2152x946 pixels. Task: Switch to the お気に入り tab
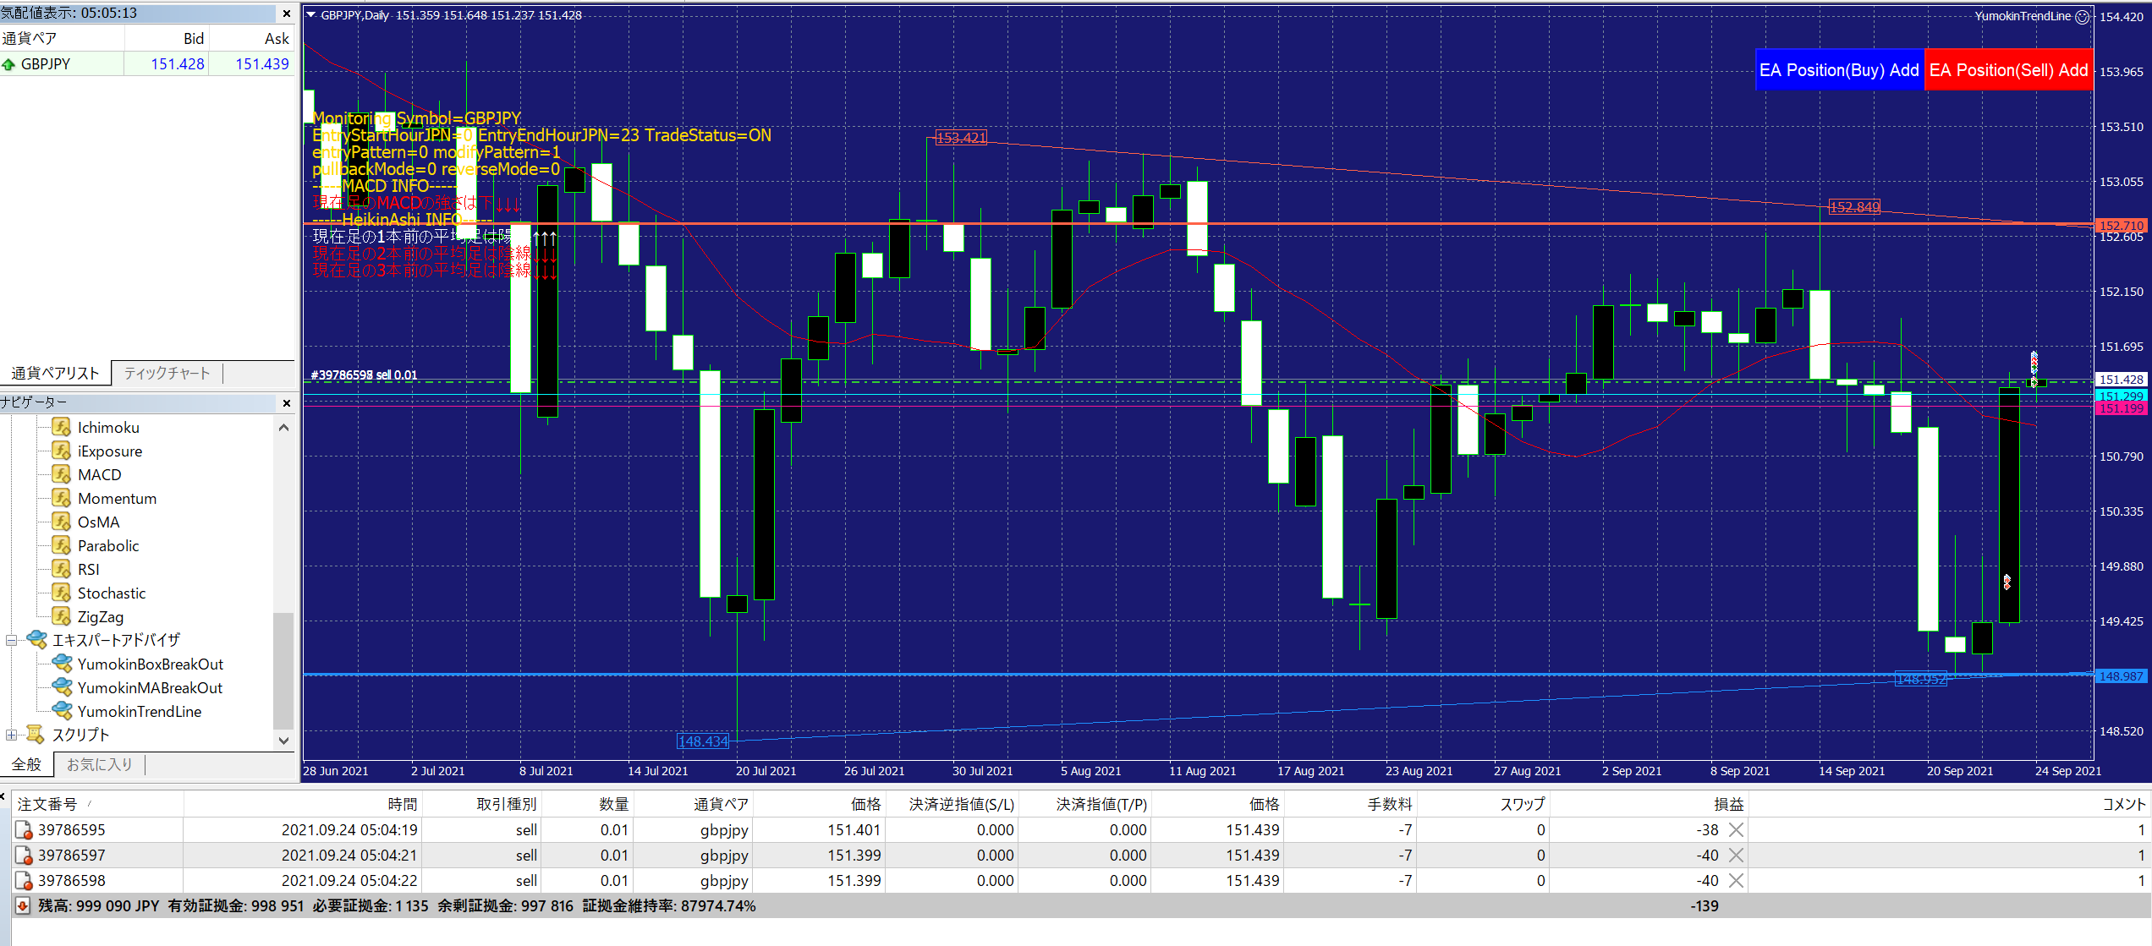coord(99,764)
